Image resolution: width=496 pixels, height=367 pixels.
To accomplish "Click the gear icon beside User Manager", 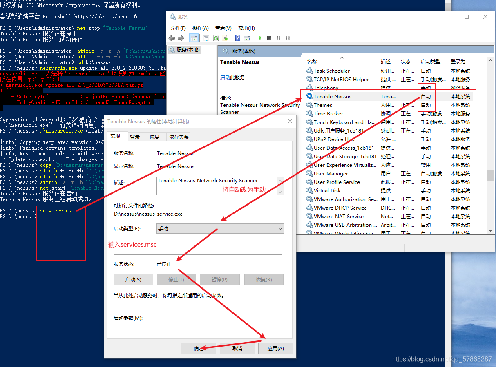I will tap(309, 173).
